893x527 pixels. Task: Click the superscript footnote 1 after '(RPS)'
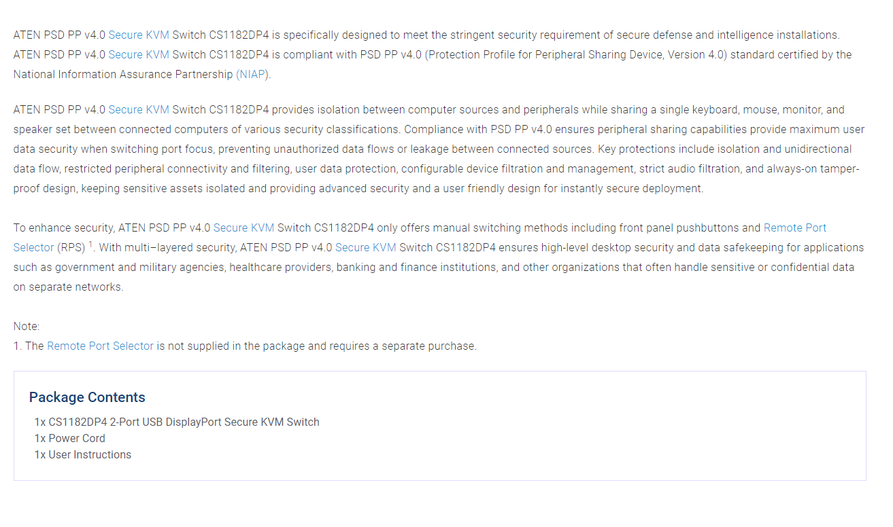point(90,244)
